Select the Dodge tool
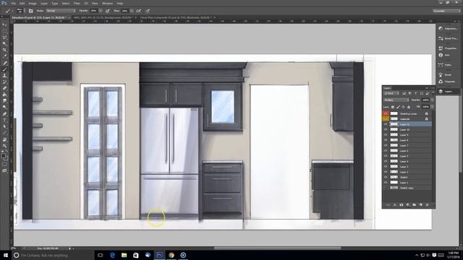The height and width of the screenshot is (260, 463). (x=4, y=107)
